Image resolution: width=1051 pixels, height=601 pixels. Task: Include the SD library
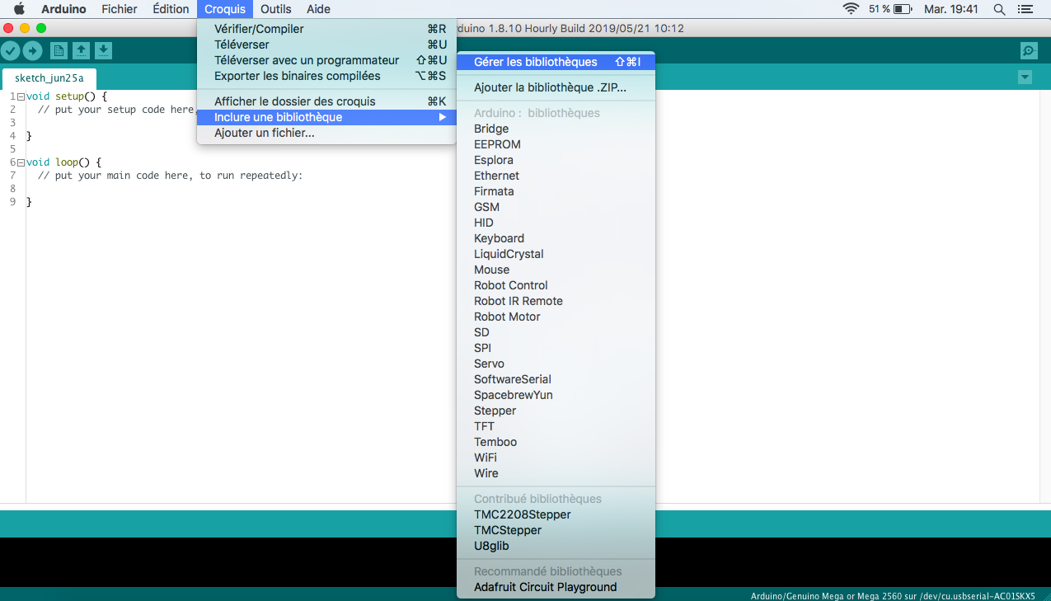click(556, 332)
